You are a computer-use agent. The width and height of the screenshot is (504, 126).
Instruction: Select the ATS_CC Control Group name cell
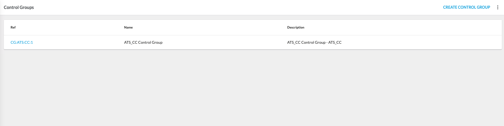point(143,42)
